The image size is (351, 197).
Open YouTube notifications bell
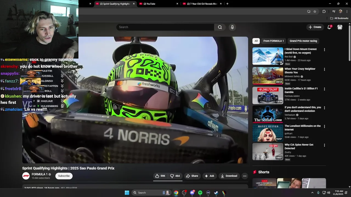pyautogui.click(x=329, y=27)
